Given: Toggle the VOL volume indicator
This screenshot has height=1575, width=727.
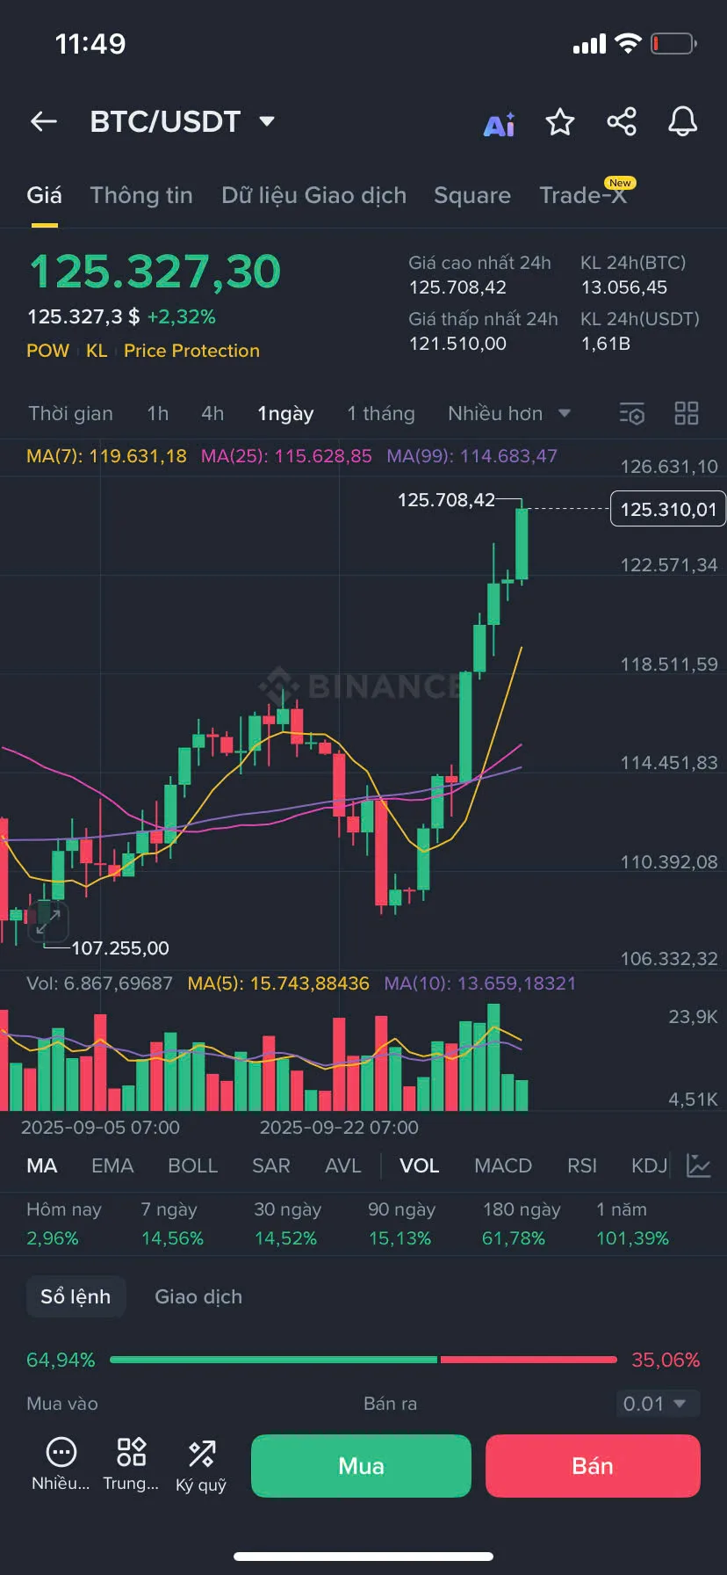Looking at the screenshot, I should (419, 1165).
